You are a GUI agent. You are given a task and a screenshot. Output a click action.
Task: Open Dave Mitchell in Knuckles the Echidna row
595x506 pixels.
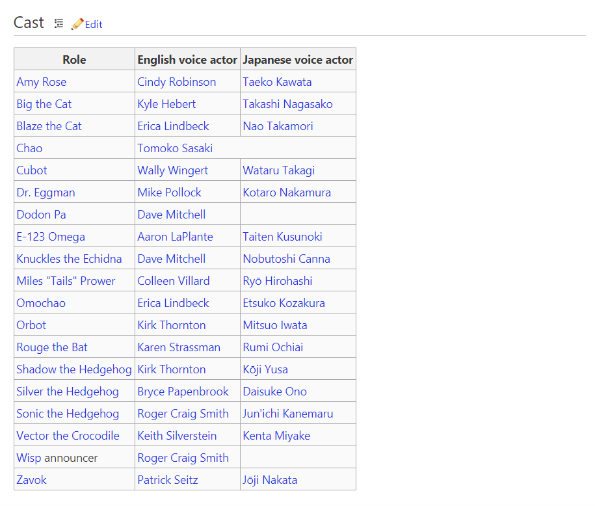[172, 259]
